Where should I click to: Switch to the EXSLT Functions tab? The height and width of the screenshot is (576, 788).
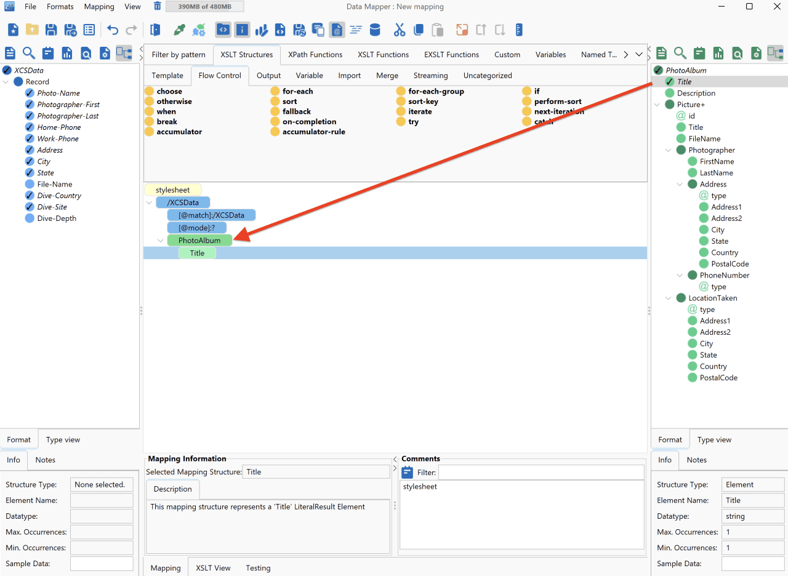coord(451,54)
